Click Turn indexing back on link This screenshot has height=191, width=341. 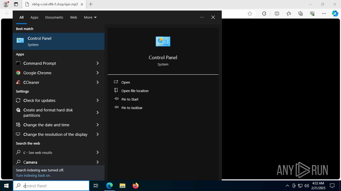pyautogui.click(x=33, y=175)
